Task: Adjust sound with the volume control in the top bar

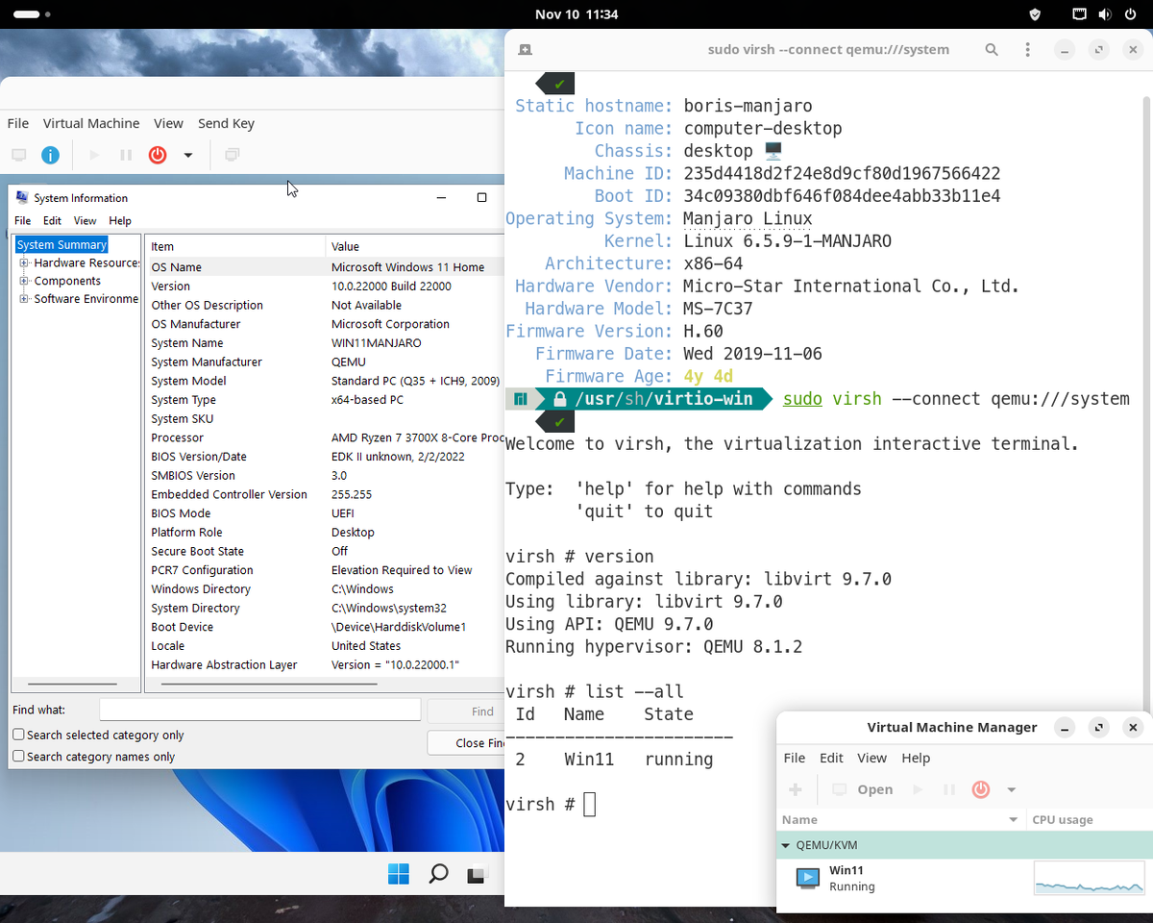Action: tap(1105, 14)
